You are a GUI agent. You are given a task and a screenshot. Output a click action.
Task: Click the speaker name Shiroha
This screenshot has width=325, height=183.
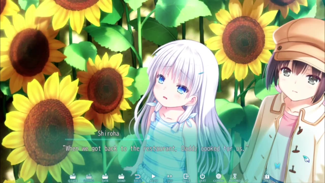[108, 133]
